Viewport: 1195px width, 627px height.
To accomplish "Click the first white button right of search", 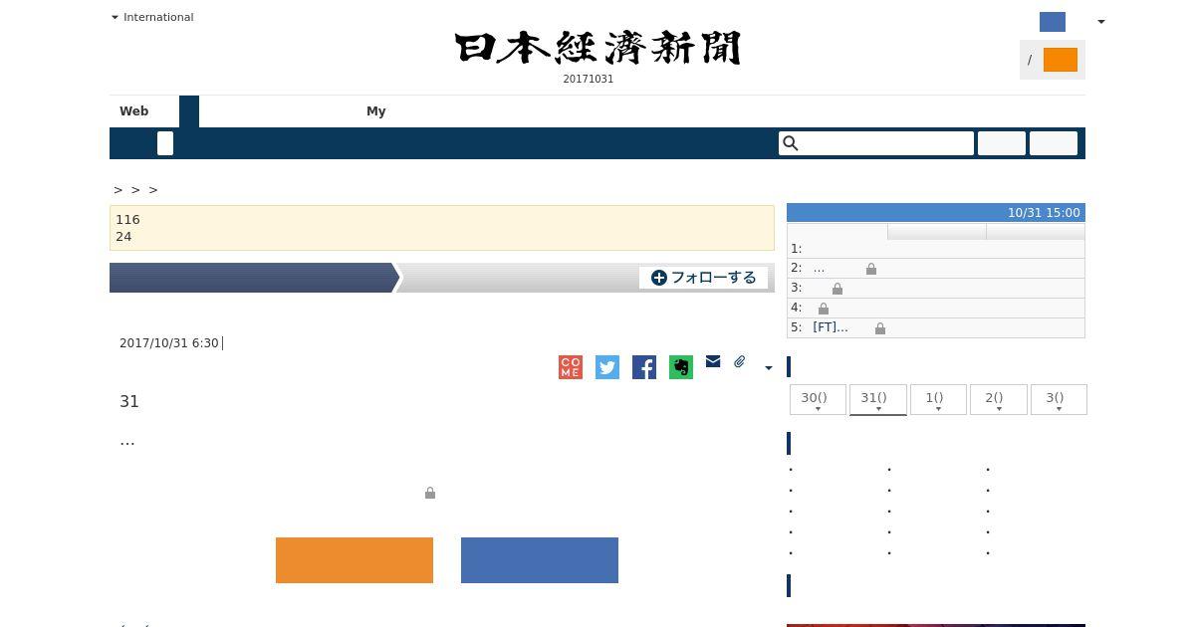I will coord(1002,143).
